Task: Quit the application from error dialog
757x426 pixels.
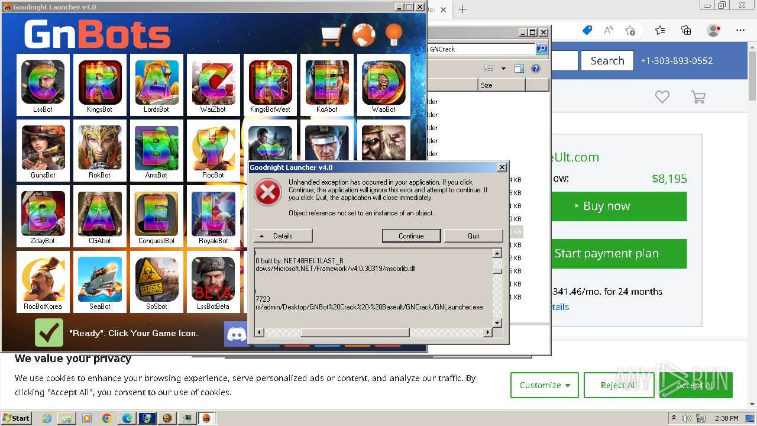Action: click(x=473, y=235)
